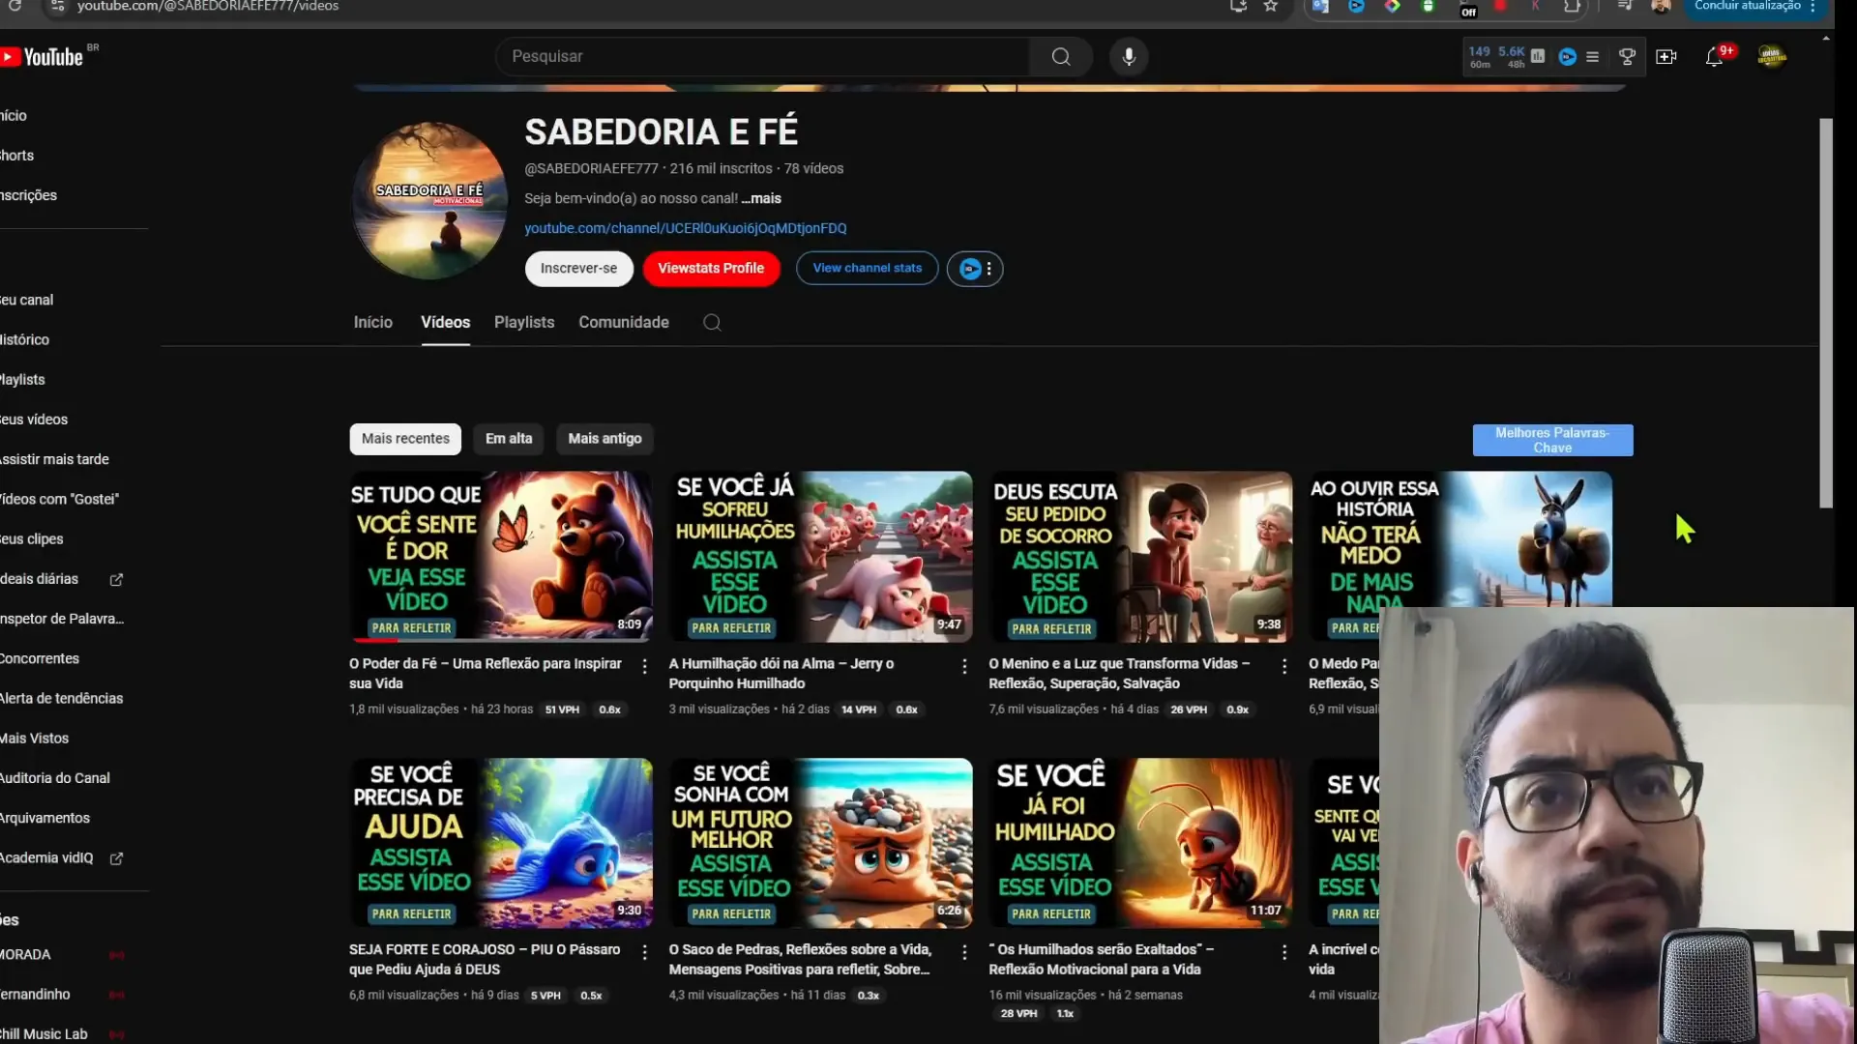The width and height of the screenshot is (1857, 1044).
Task: Click the 51 VPH badge
Action: (562, 710)
